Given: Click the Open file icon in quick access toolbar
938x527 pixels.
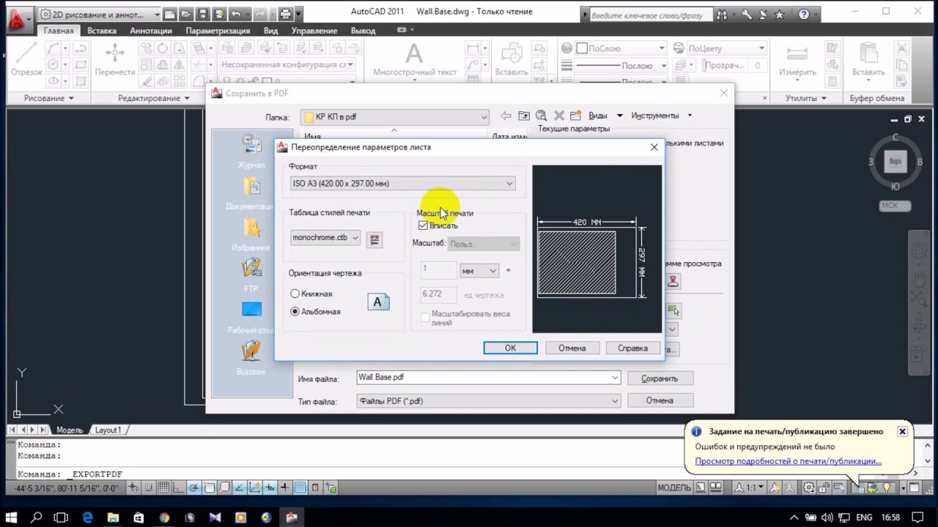Looking at the screenshot, I should click(186, 14).
